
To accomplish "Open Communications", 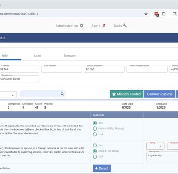I will [x=159, y=94].
